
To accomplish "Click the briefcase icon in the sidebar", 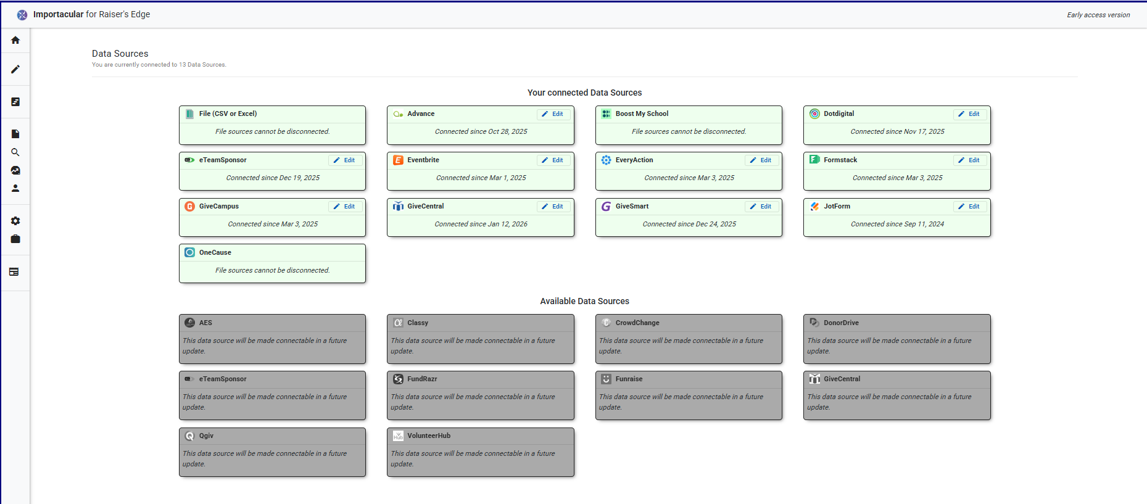I will tap(15, 239).
